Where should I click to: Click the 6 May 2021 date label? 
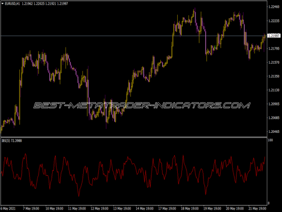click(x=10, y=208)
